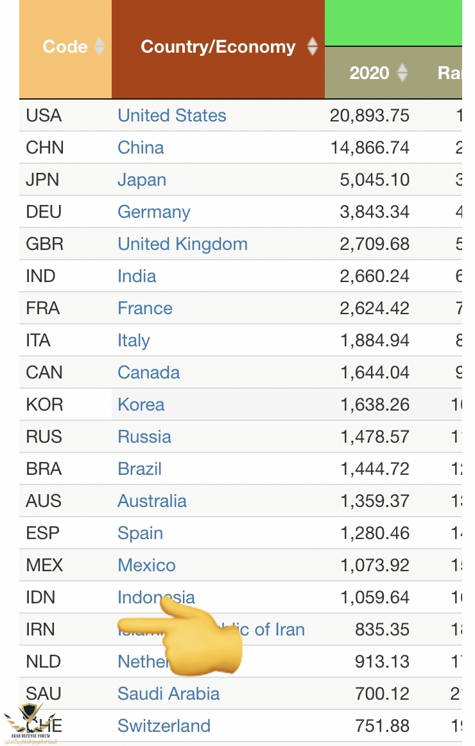Click the Arab Defense Forum logo
The width and height of the screenshot is (475, 746).
32,724
